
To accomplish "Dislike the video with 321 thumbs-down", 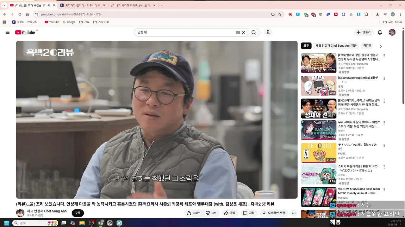I will click(211, 213).
